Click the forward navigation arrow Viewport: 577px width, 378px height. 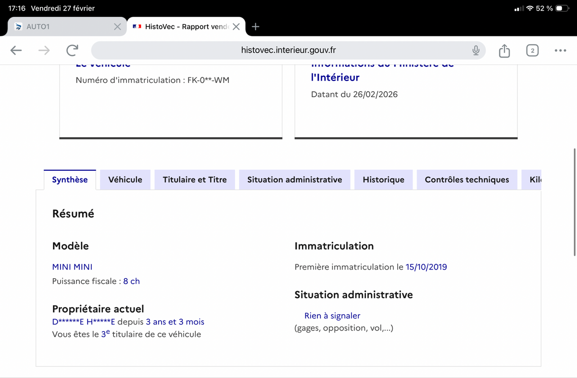point(44,50)
